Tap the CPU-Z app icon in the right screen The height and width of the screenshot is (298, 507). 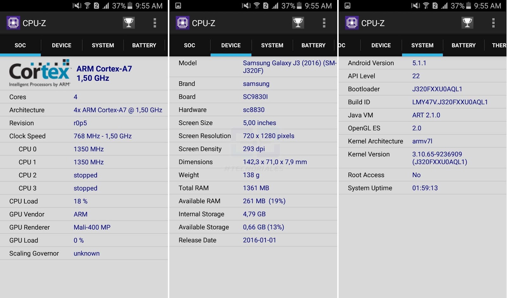[x=352, y=23]
